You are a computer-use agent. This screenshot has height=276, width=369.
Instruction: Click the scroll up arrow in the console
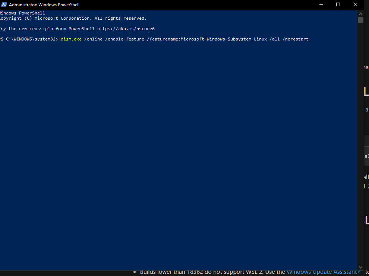[360, 13]
